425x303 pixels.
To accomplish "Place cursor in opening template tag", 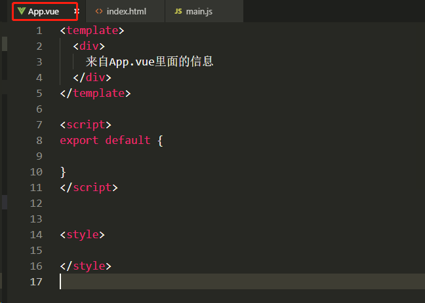I will point(92,31).
